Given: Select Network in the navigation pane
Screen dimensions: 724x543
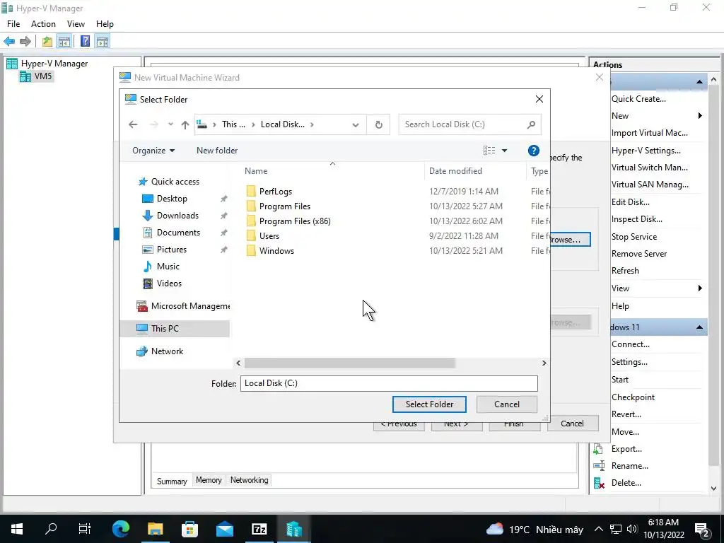Looking at the screenshot, I should coord(160,351).
